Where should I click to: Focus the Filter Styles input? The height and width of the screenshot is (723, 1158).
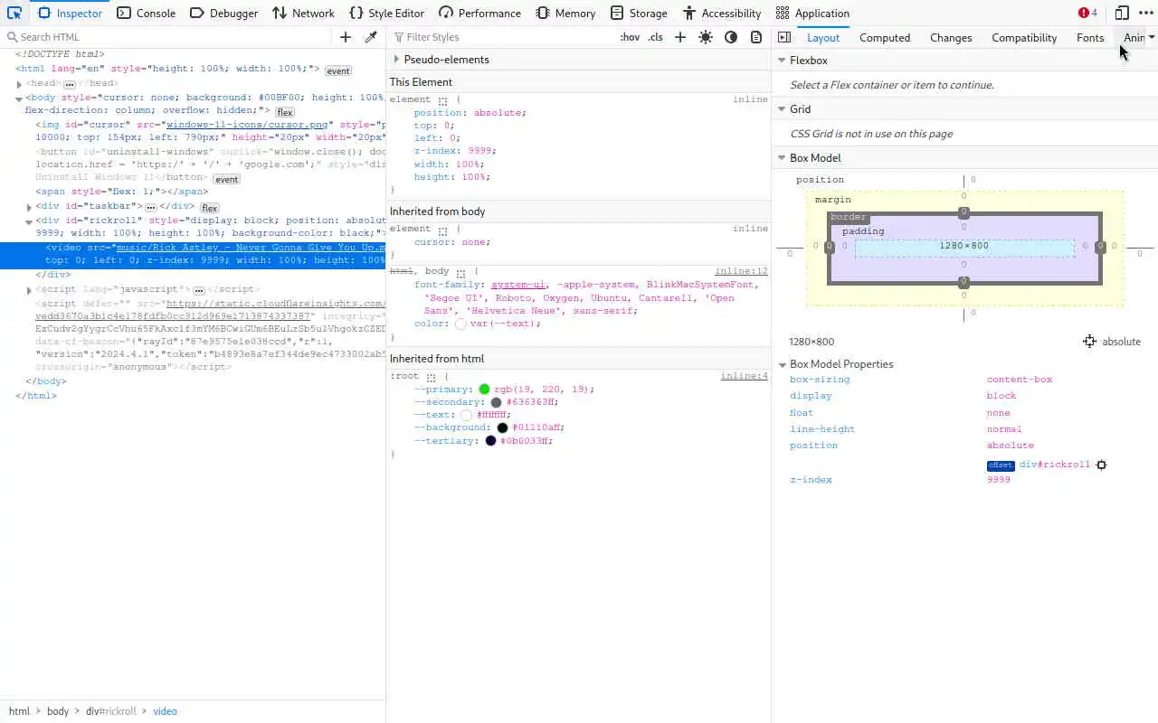502,37
